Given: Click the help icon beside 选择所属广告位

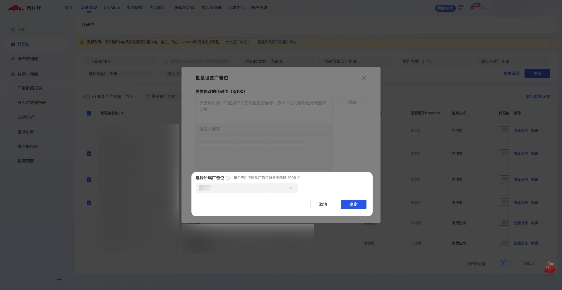Looking at the screenshot, I should coord(228,178).
